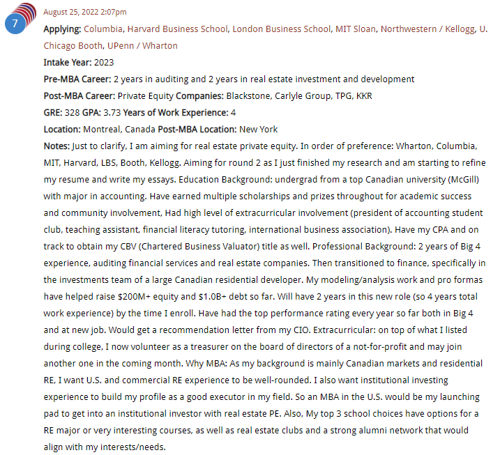Select the bold Companies label

click(x=199, y=95)
